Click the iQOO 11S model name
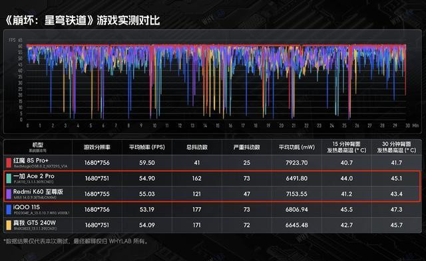This screenshot has height=261, width=426. point(27,207)
